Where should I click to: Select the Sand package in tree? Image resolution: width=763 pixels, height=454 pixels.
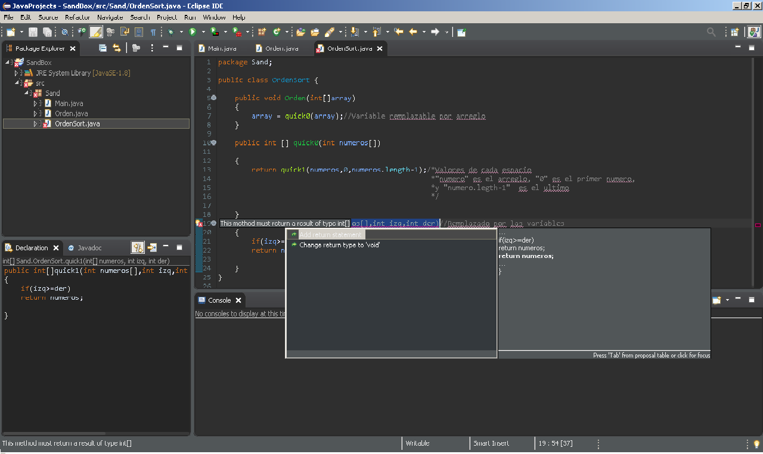[47, 93]
